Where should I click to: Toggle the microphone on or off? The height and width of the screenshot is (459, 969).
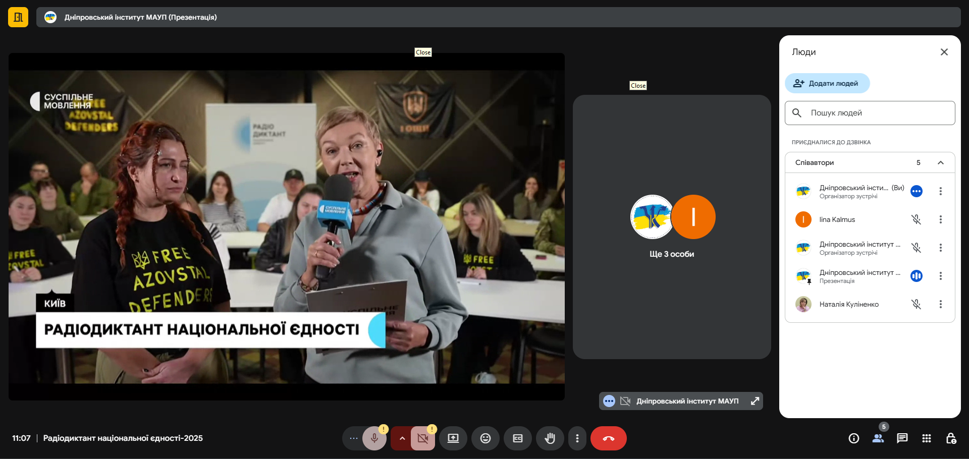pos(374,438)
